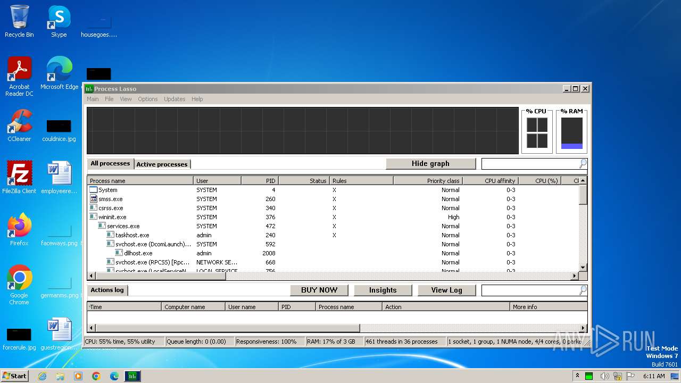This screenshot has height=383, width=681.
Task: Click the View Log button
Action: [x=447, y=290]
